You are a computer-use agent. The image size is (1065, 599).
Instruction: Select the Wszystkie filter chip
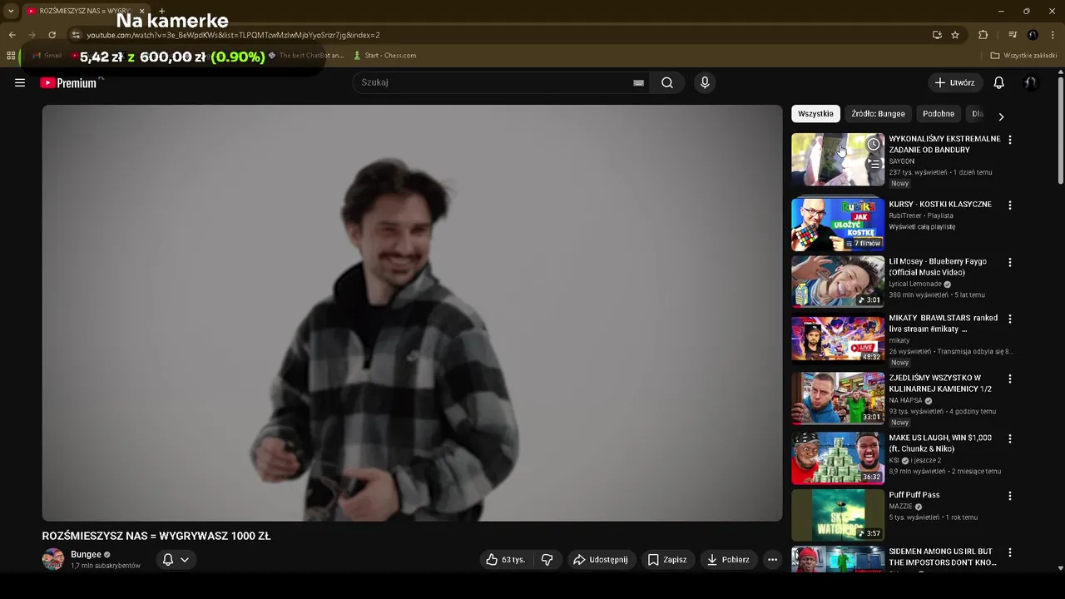point(815,113)
